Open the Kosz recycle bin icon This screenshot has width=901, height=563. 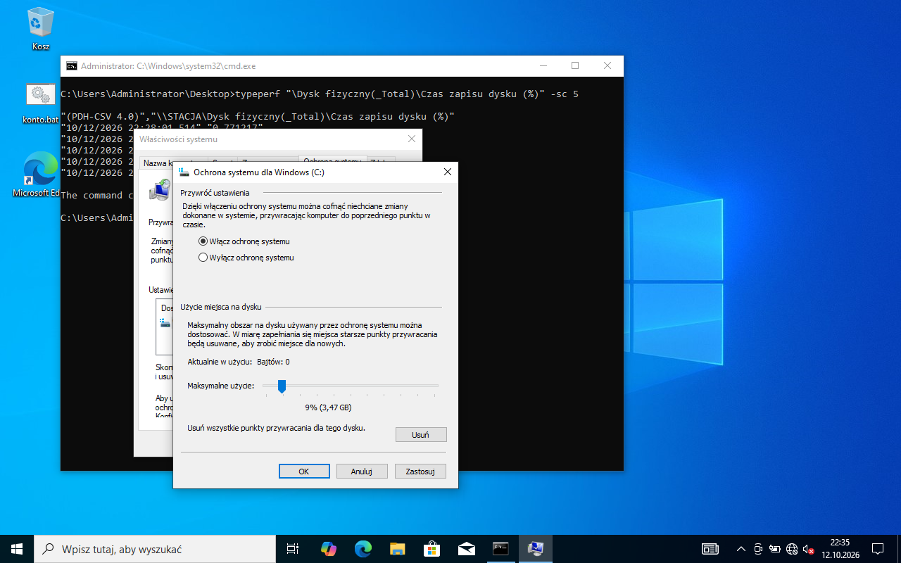click(x=41, y=28)
